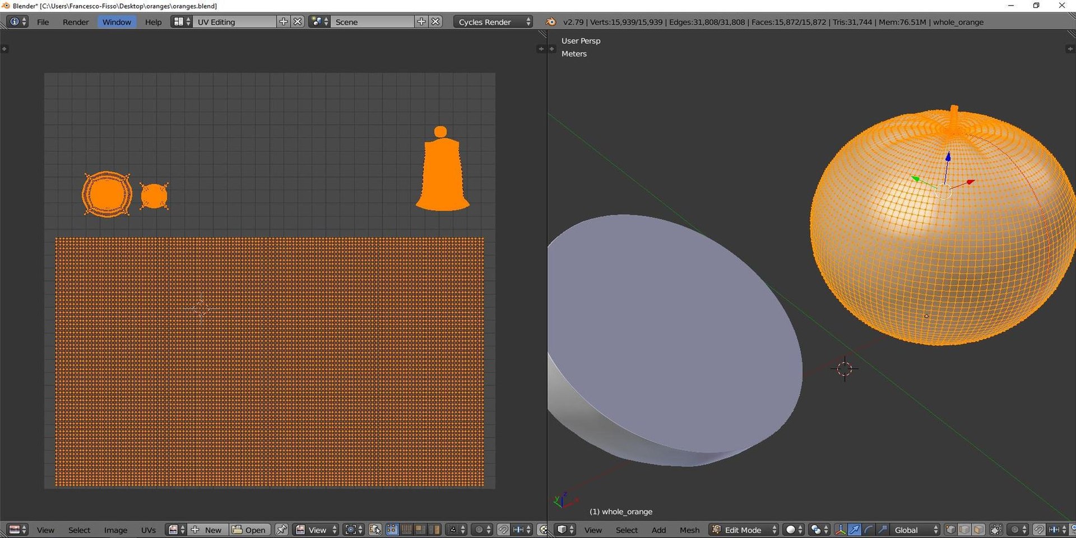This screenshot has width=1076, height=538.
Task: Open the Global orientation dropdown
Action: (x=916, y=530)
